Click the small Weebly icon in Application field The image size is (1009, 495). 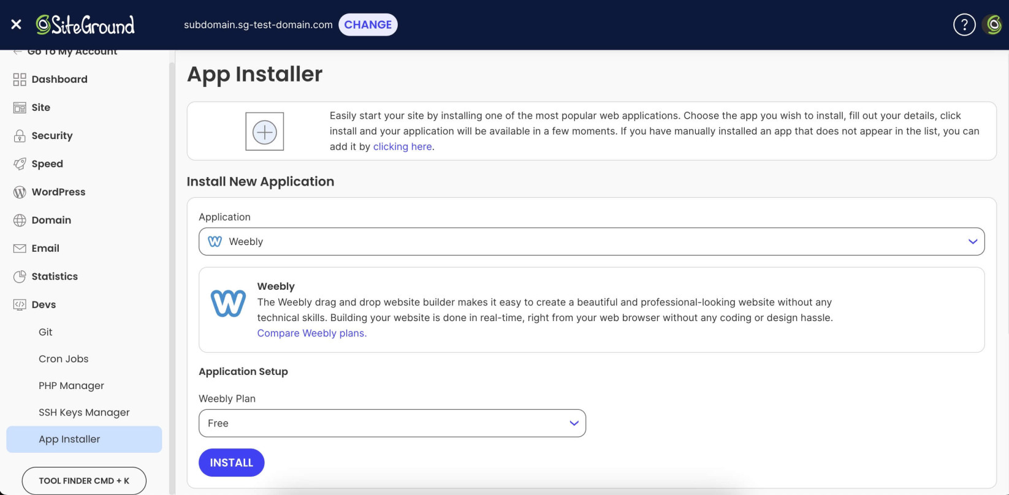pyautogui.click(x=215, y=241)
